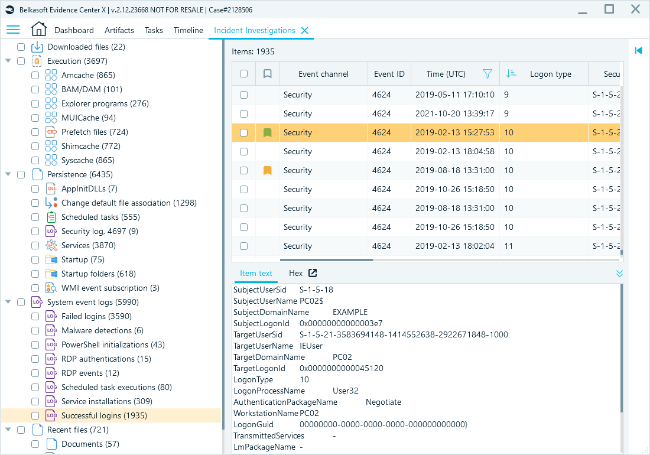Open the Timeline tab
Image resolution: width=650 pixels, height=455 pixels.
pyautogui.click(x=188, y=30)
